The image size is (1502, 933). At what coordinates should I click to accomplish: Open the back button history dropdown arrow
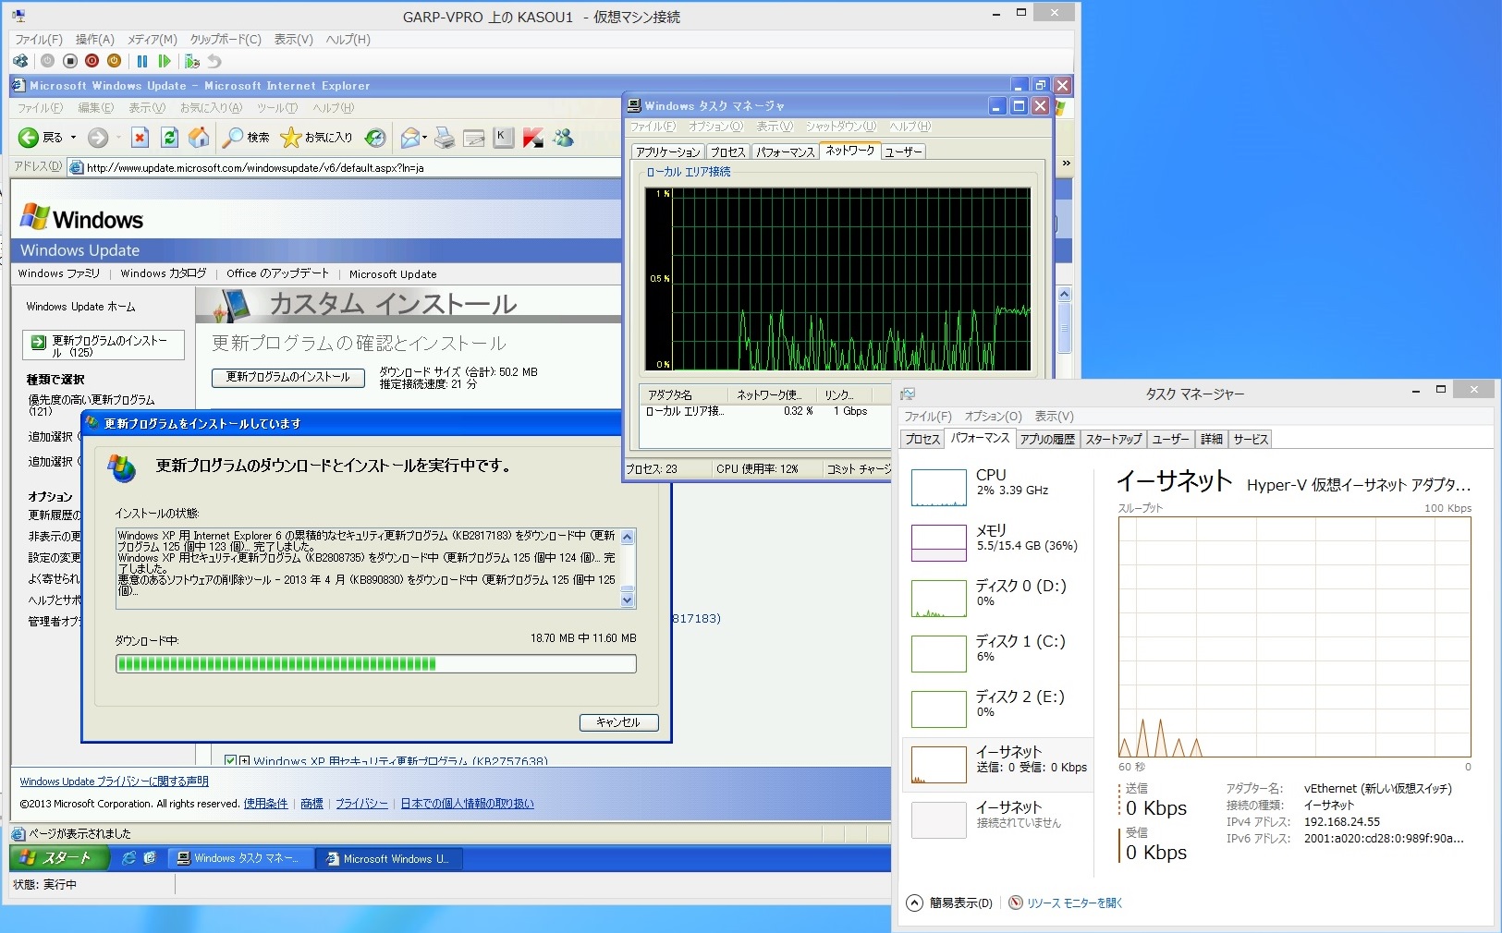(73, 138)
